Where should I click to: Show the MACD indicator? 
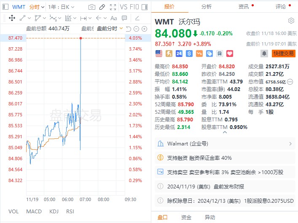point(34,211)
